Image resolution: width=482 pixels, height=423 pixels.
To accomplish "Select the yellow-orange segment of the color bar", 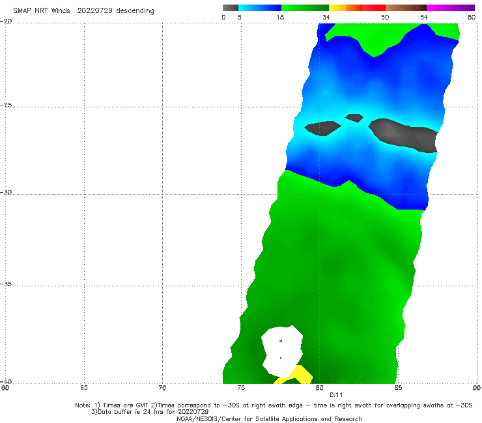I will click(346, 8).
